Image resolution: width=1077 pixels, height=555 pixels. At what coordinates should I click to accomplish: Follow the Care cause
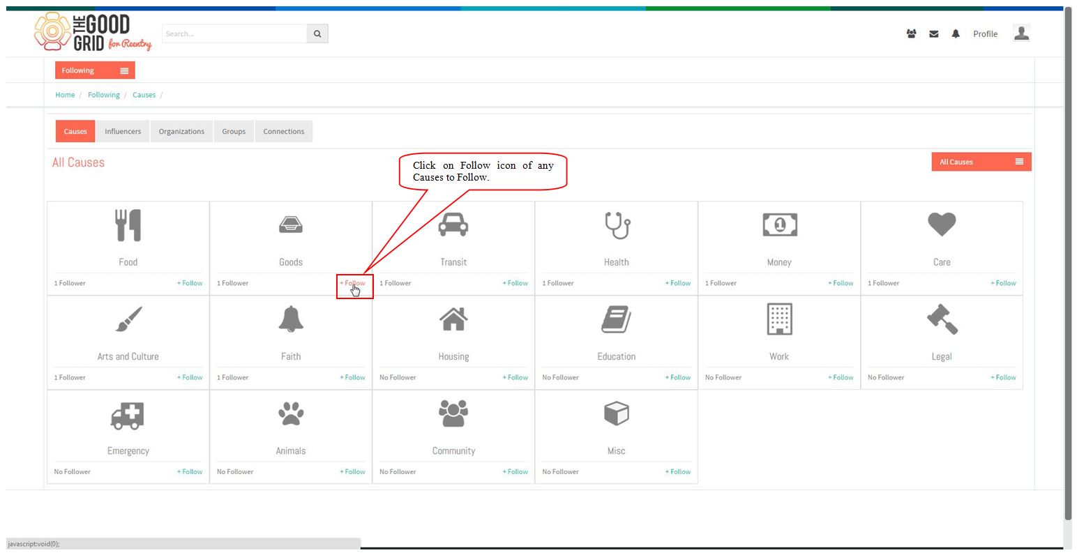pyautogui.click(x=1003, y=283)
